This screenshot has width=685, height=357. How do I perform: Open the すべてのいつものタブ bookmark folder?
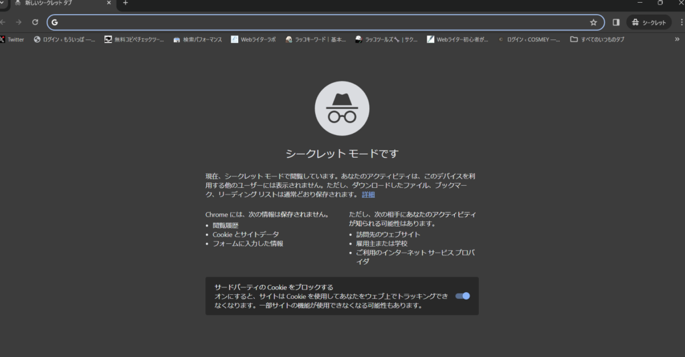597,39
